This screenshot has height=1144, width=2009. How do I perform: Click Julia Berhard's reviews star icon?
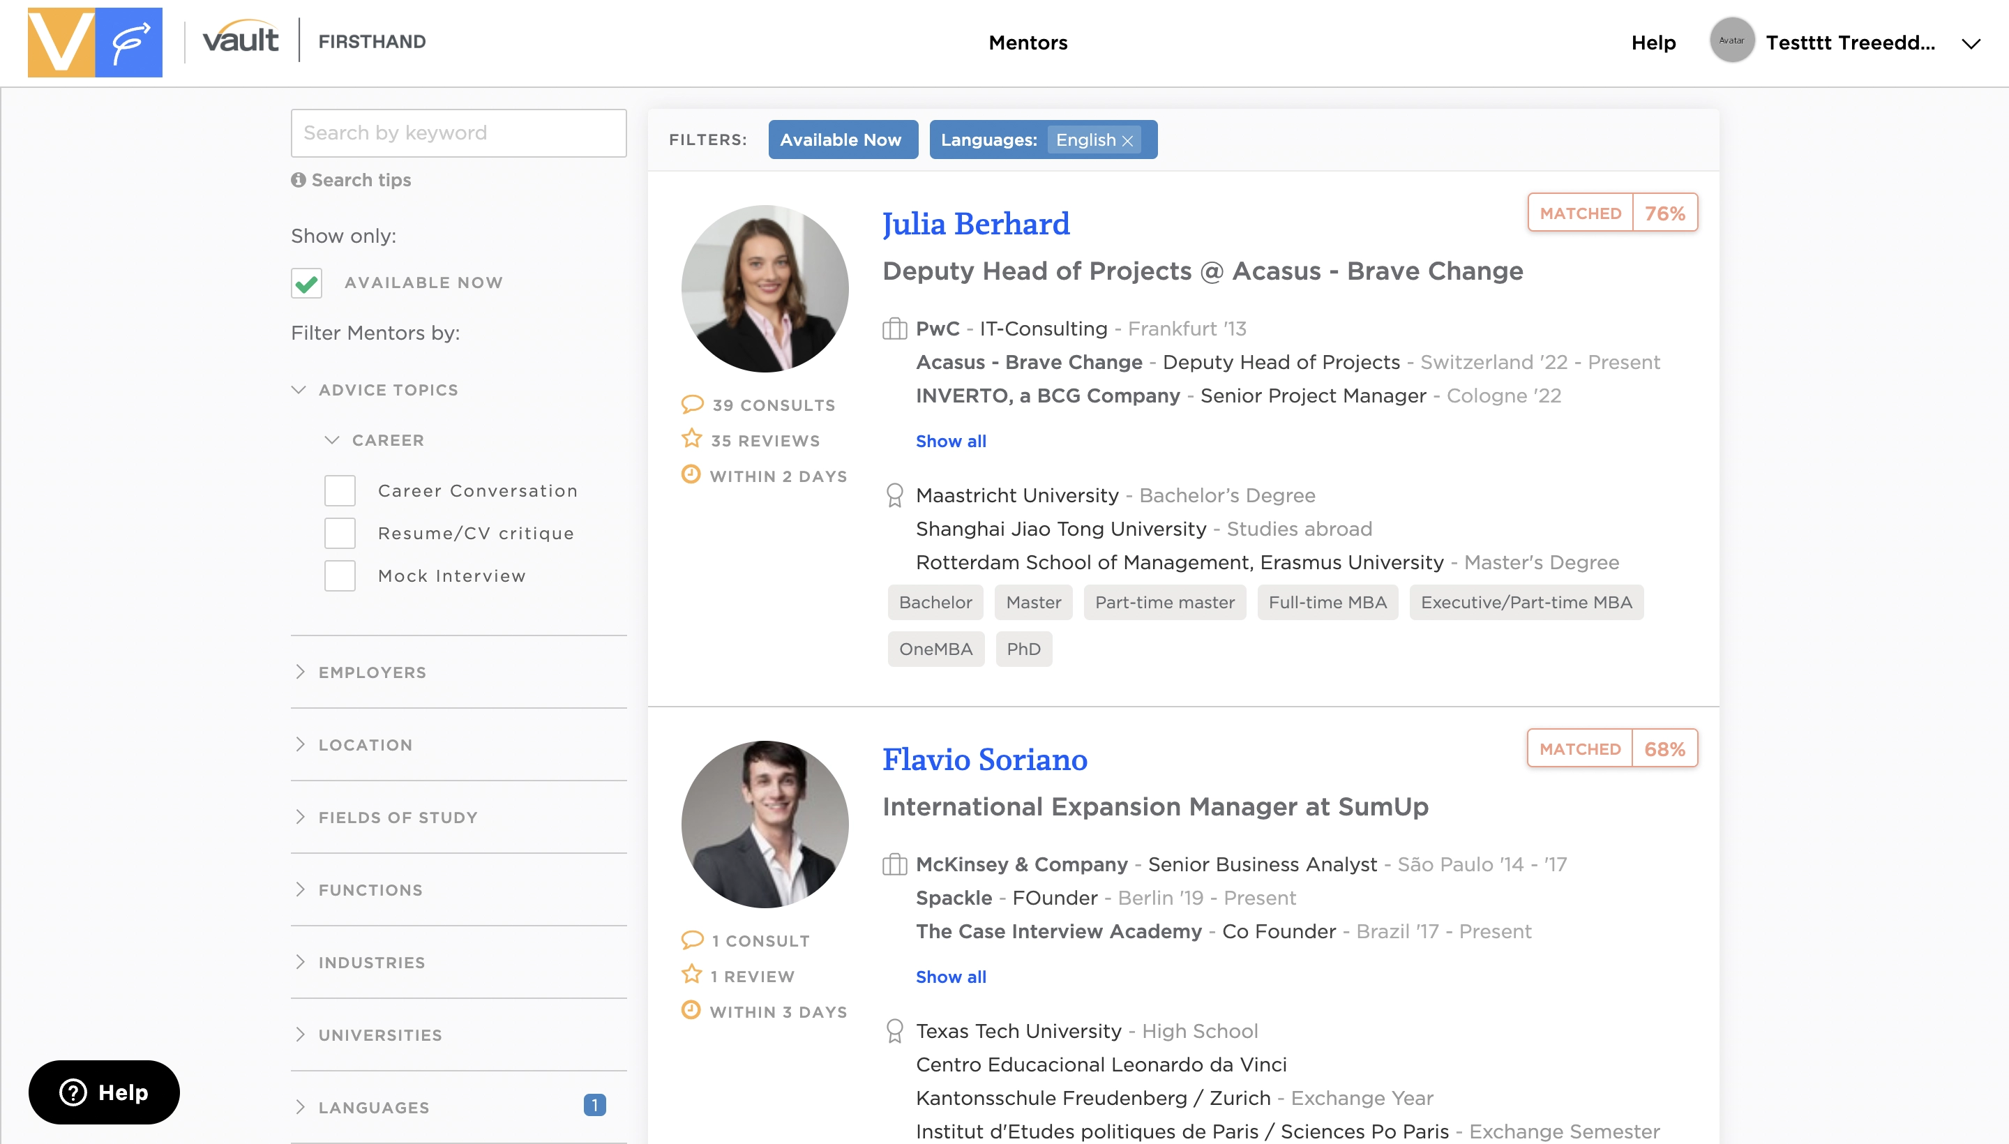click(x=691, y=439)
